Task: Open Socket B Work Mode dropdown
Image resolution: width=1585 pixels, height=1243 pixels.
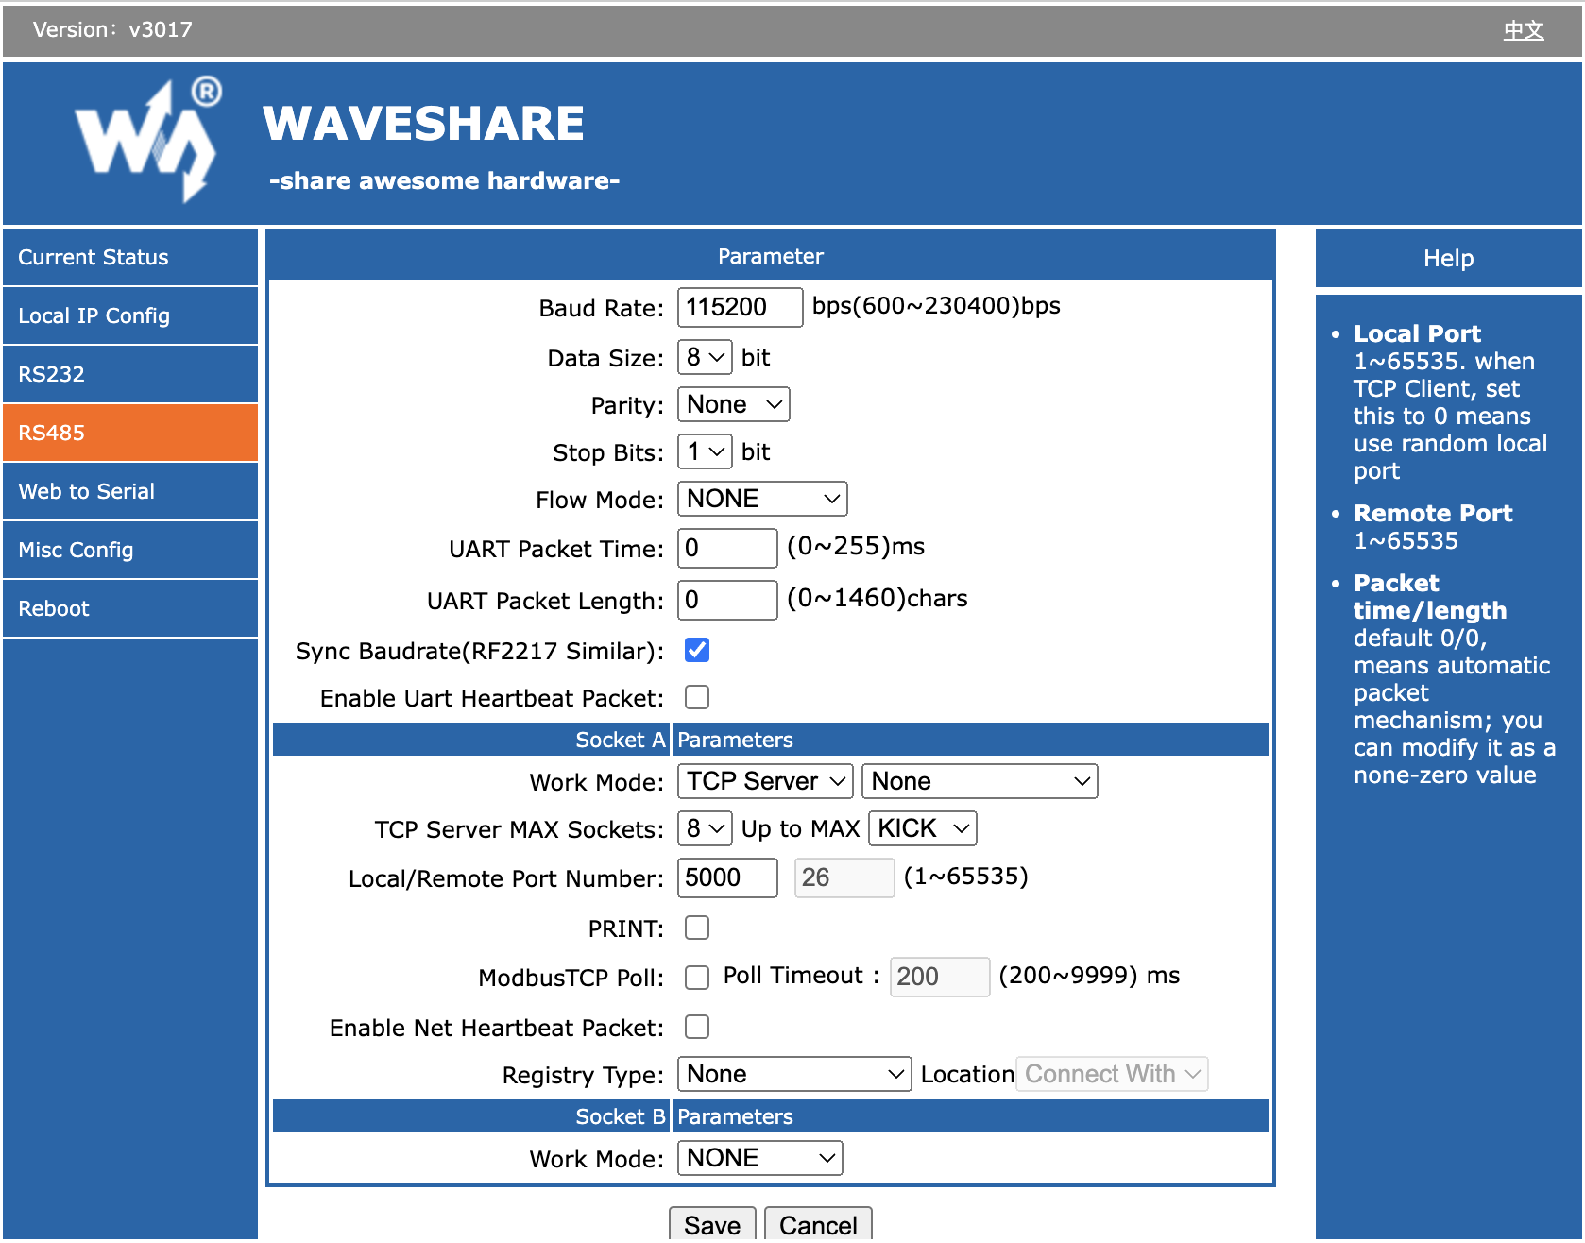Action: click(759, 1158)
